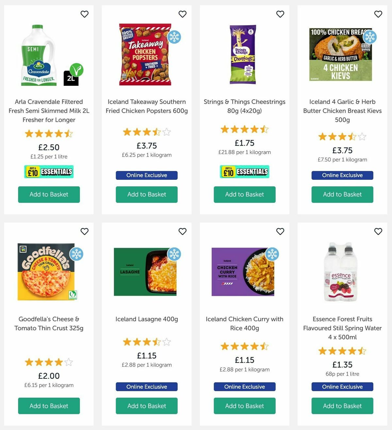The height and width of the screenshot is (430, 392).
Task: Click the heart icon on Cheestrings product card
Action: (280, 14)
